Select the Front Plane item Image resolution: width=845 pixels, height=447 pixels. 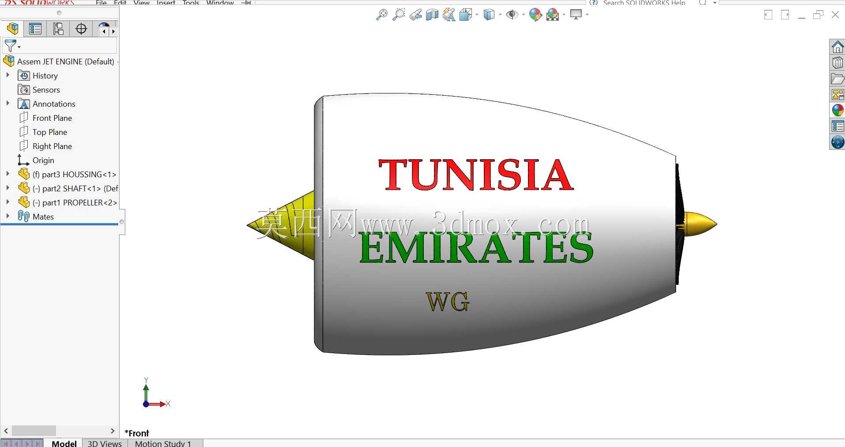coord(45,118)
